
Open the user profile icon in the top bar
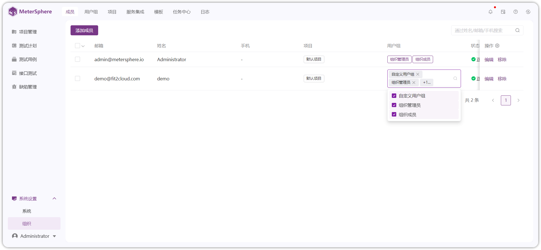pos(528,12)
